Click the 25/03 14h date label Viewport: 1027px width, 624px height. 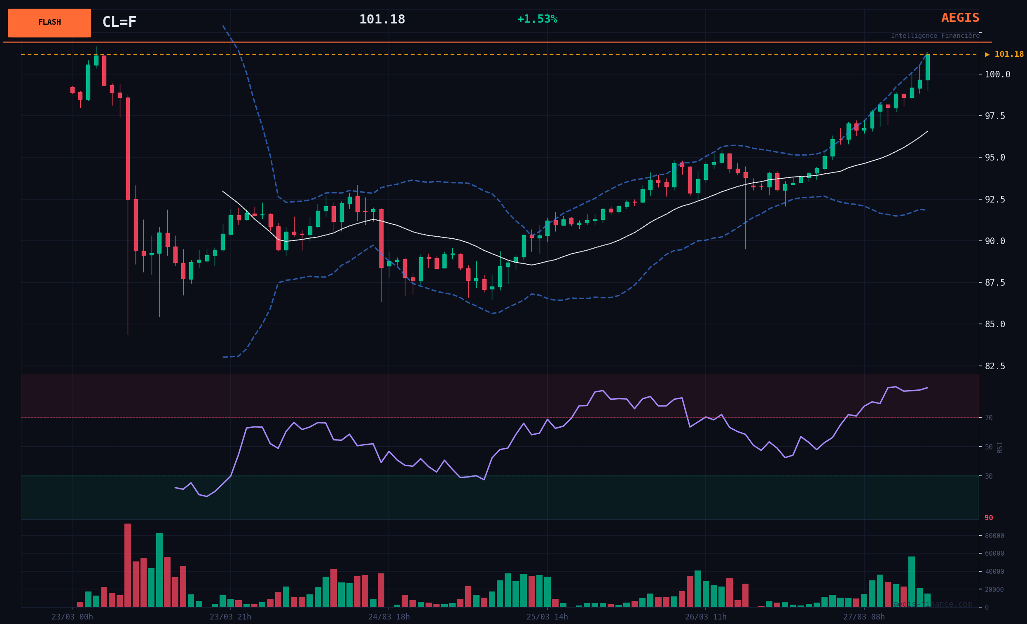click(547, 617)
